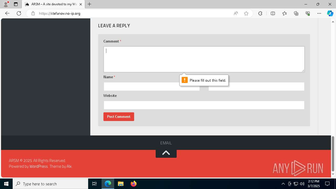Open the Collections icon
336x189 pixels.
[296, 13]
